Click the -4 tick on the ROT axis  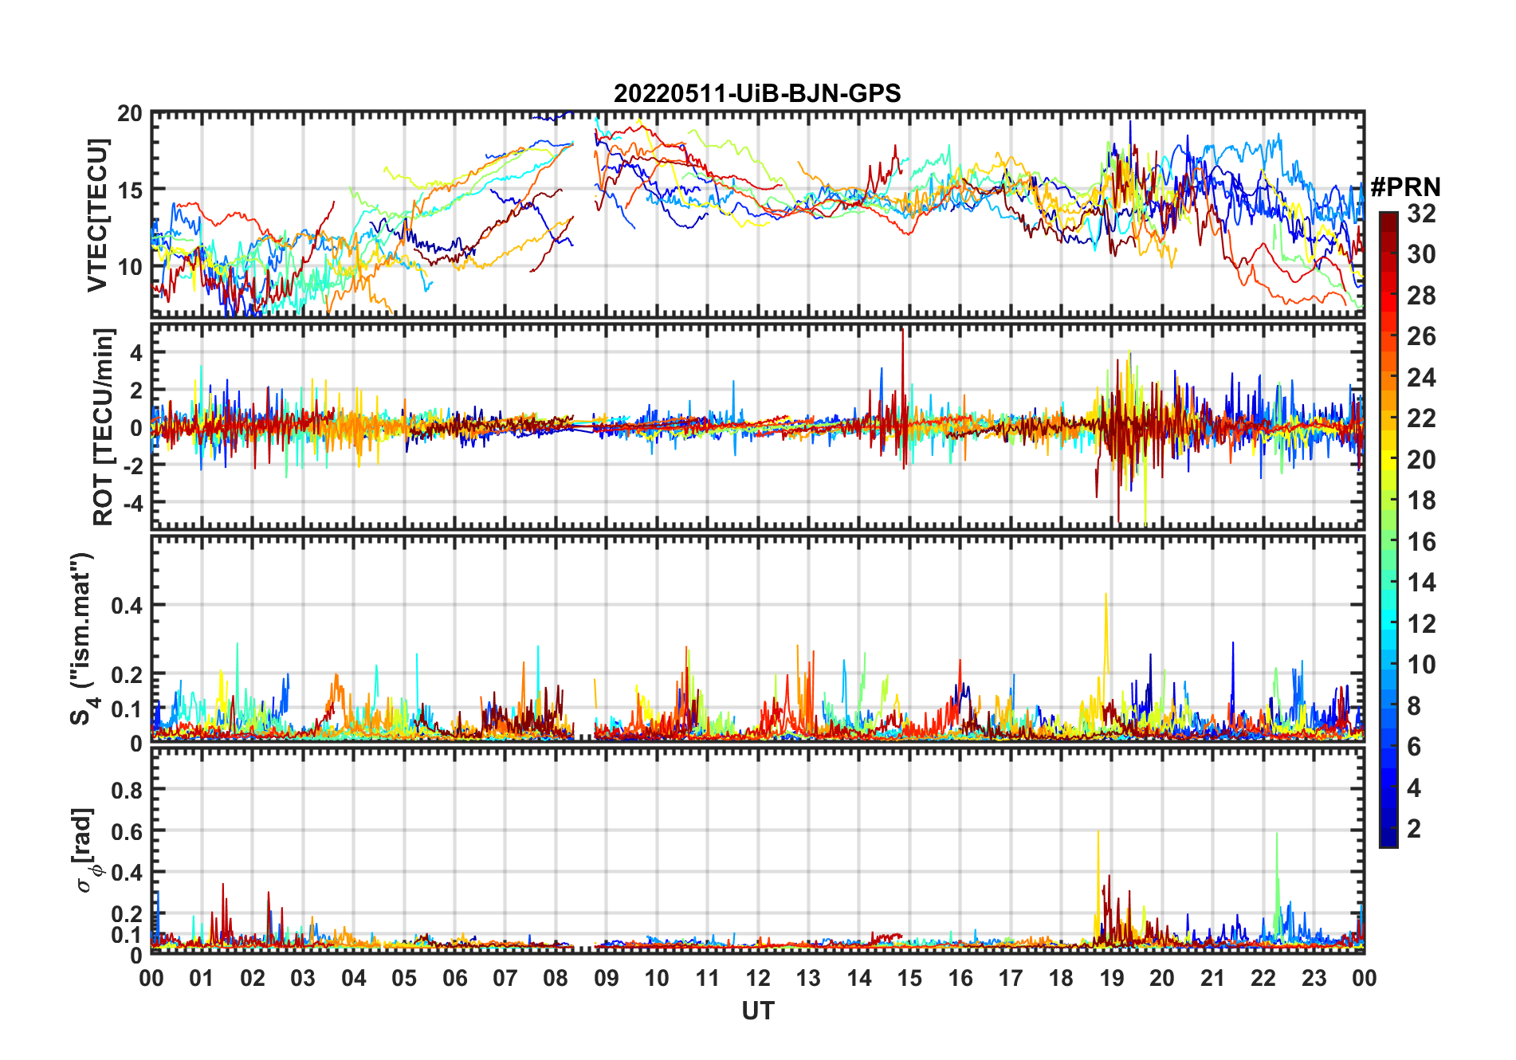tap(132, 504)
